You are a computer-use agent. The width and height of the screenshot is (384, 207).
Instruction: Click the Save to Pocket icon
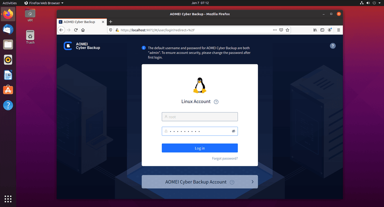281,30
